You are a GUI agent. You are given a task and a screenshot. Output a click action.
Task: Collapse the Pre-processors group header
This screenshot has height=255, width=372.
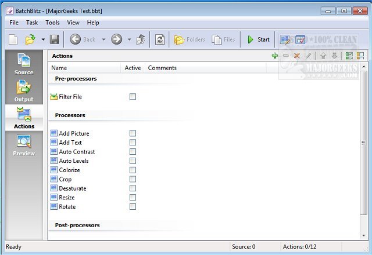(x=76, y=79)
